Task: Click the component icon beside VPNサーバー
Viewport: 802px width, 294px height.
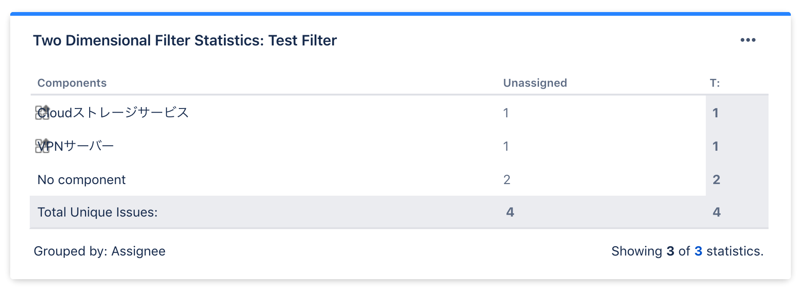Action: click(x=41, y=145)
